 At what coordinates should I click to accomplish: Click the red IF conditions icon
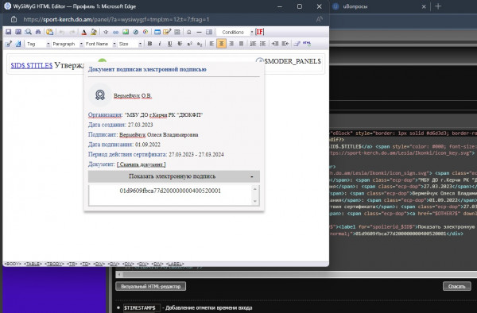click(259, 32)
